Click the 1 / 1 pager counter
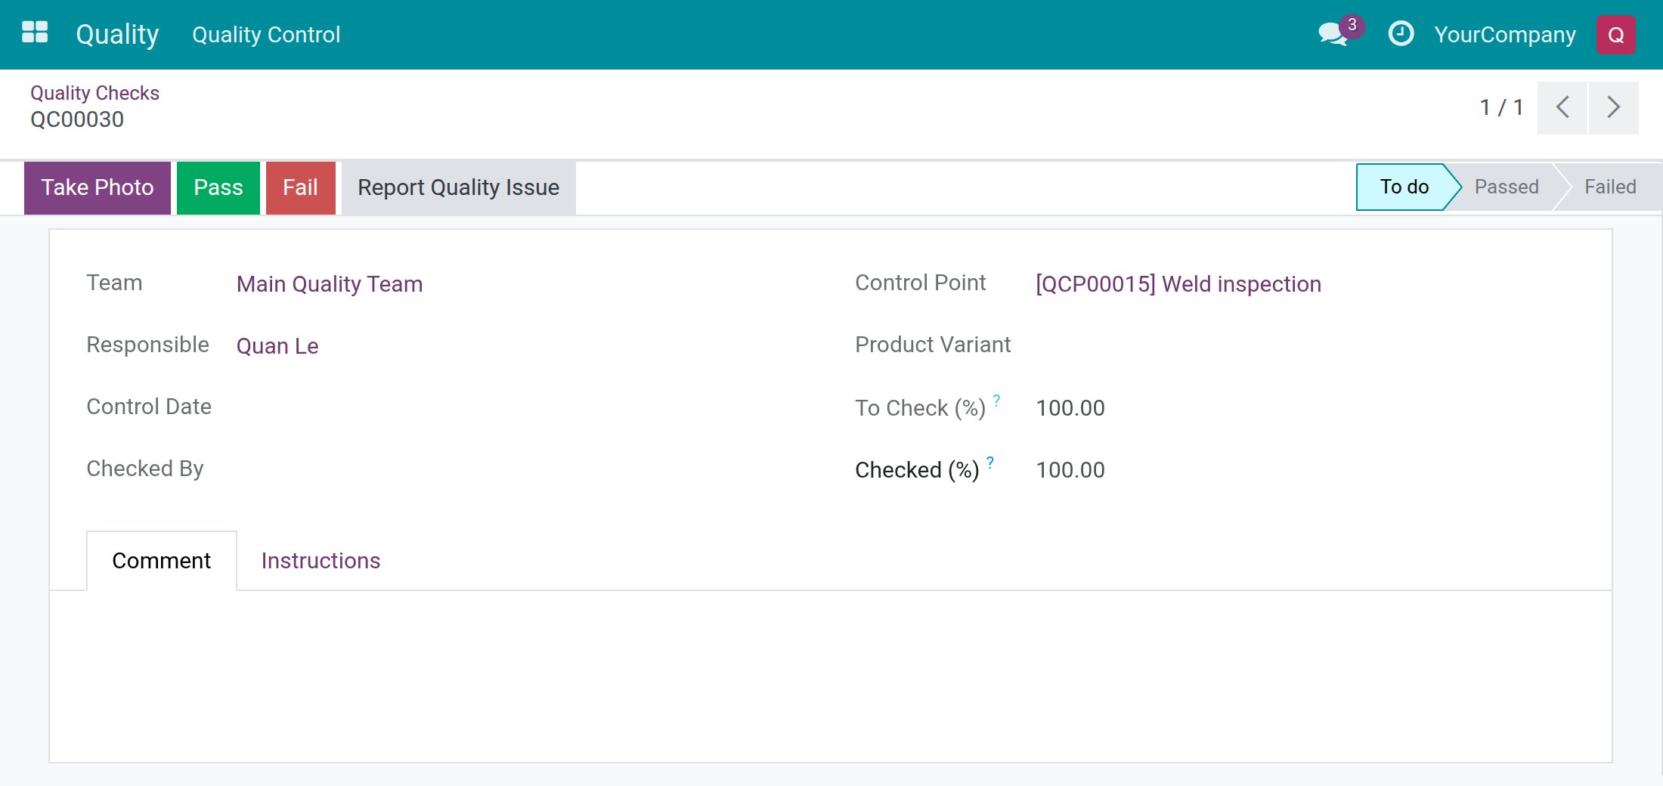The width and height of the screenshot is (1663, 786). [1500, 107]
